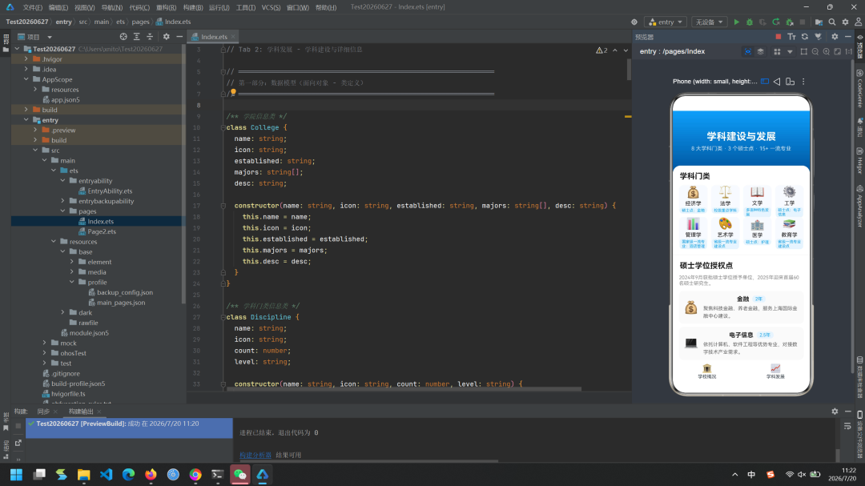
Task: Open the 构建(B) menu
Action: pyautogui.click(x=193, y=7)
